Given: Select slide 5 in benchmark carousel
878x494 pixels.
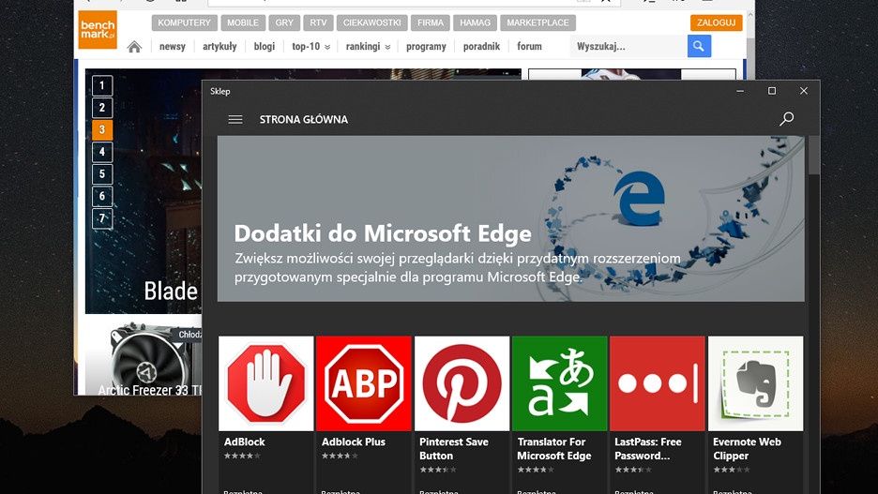Looking at the screenshot, I should click(x=102, y=174).
